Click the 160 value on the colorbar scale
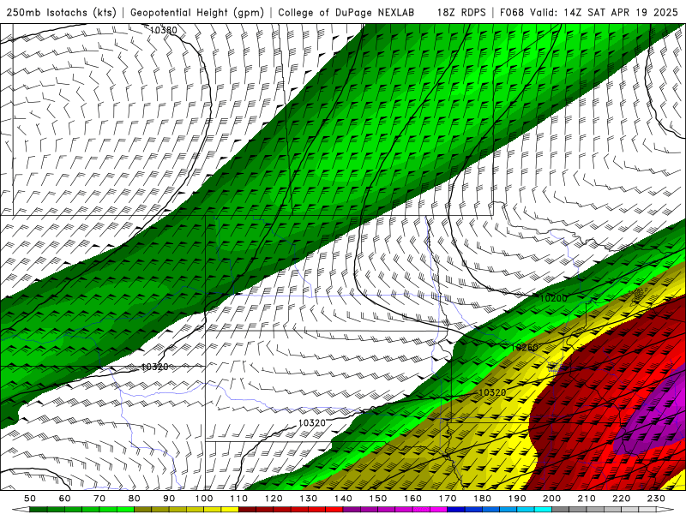This screenshot has height=514, width=686. pyautogui.click(x=413, y=499)
